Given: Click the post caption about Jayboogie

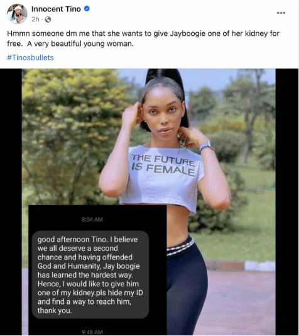Looking at the screenshot, I should tap(143, 38).
